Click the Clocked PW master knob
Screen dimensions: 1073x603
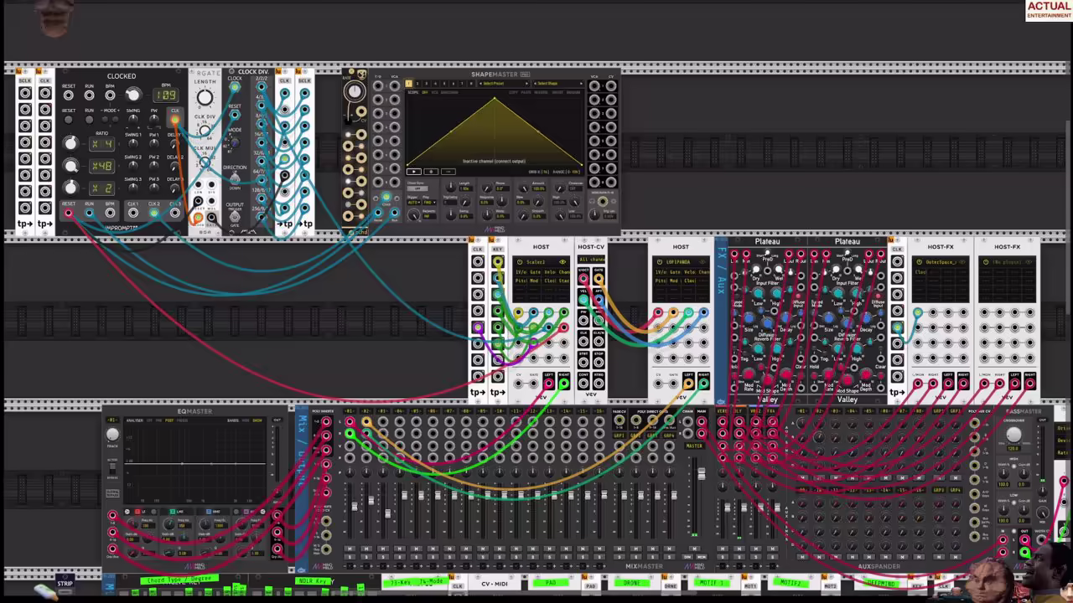pyautogui.click(x=154, y=120)
